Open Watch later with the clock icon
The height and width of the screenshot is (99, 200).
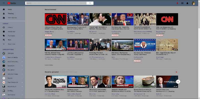pyautogui.click(x=12, y=32)
